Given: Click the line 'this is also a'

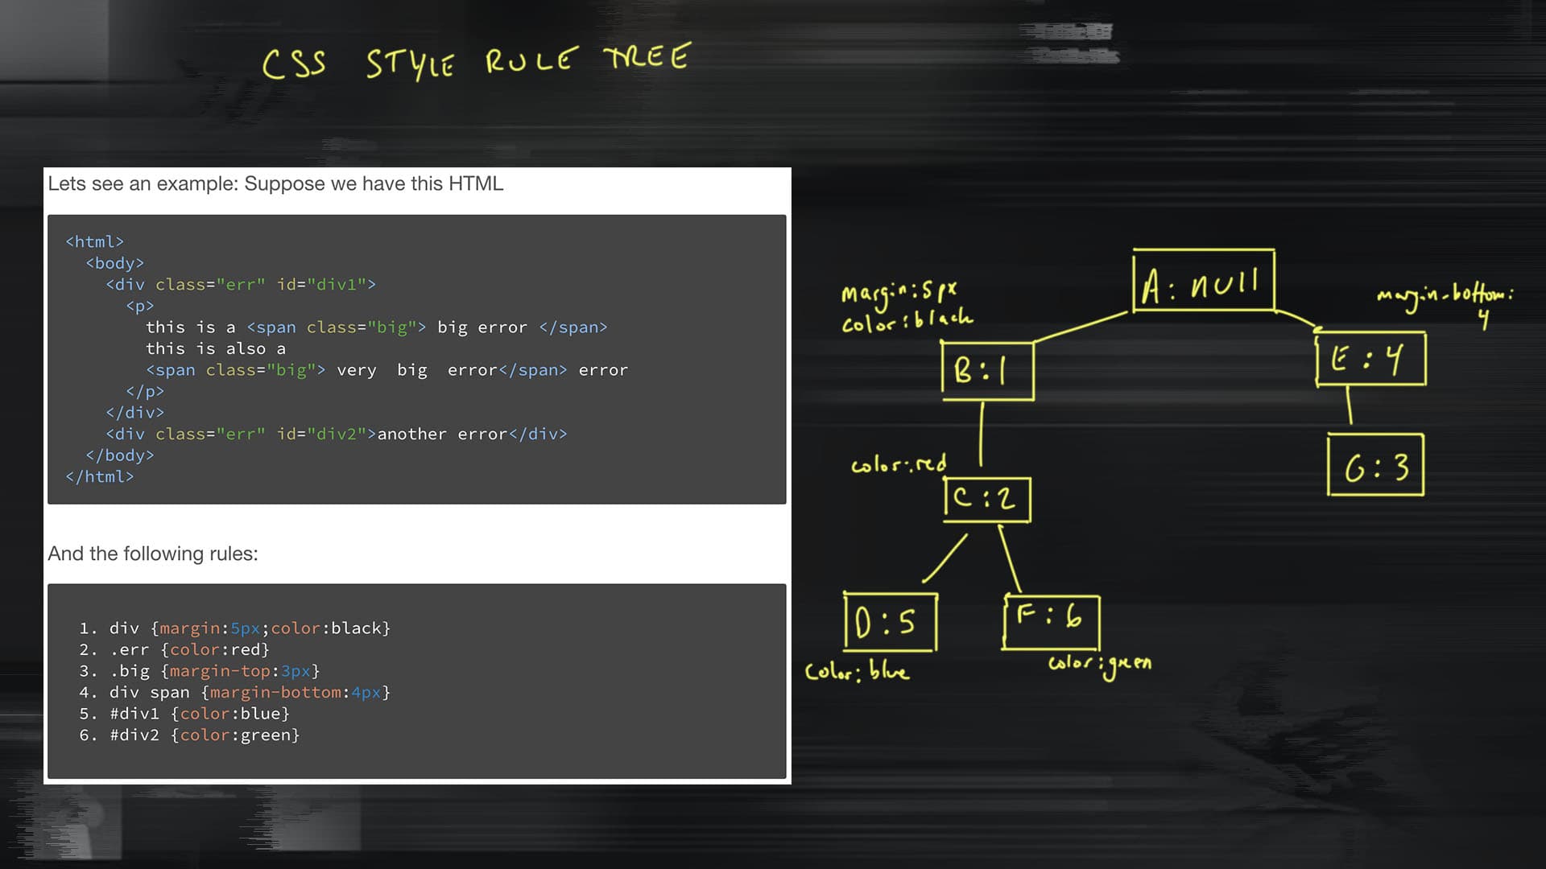Looking at the screenshot, I should point(216,348).
